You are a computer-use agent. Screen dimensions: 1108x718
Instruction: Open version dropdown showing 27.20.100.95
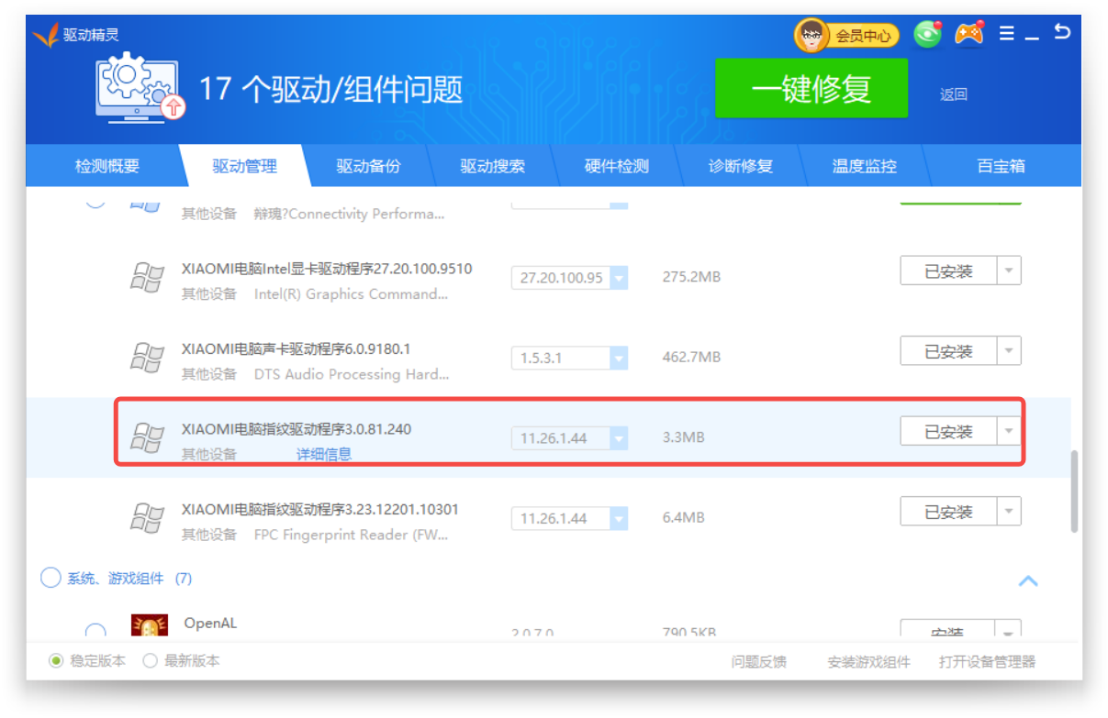(619, 278)
